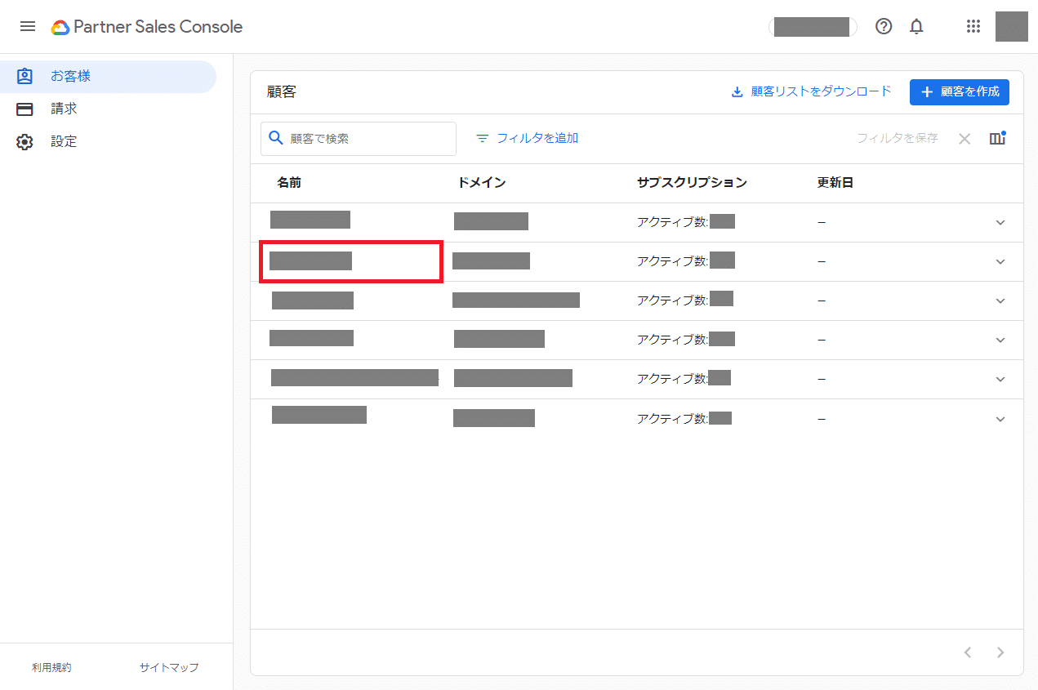Open the help question mark icon
The image size is (1038, 690).
884,26
